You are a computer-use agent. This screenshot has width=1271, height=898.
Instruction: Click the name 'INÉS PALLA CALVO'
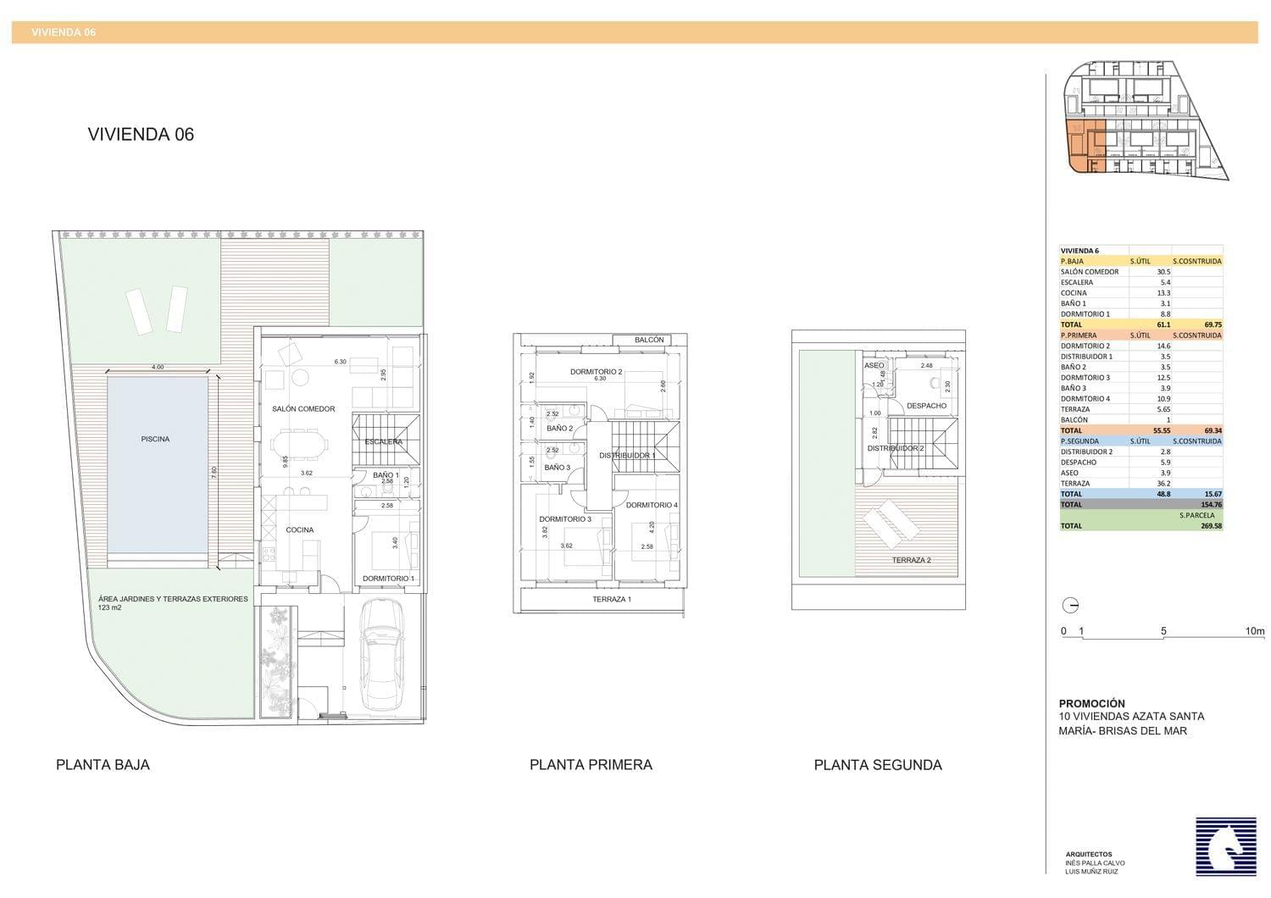pos(1096,863)
